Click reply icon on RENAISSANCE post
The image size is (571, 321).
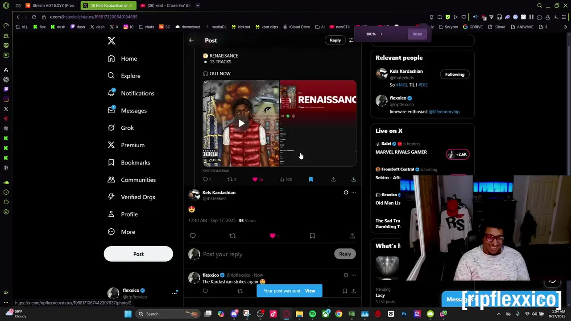pyautogui.click(x=206, y=179)
